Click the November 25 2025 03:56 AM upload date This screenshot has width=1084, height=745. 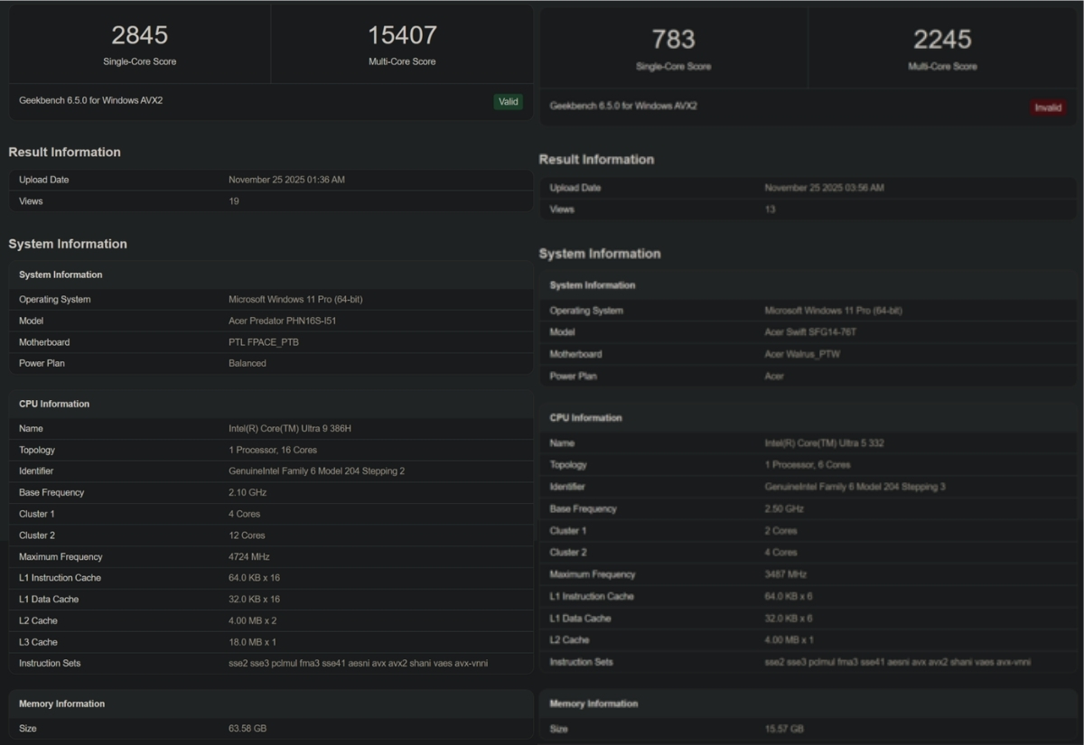pyautogui.click(x=824, y=188)
